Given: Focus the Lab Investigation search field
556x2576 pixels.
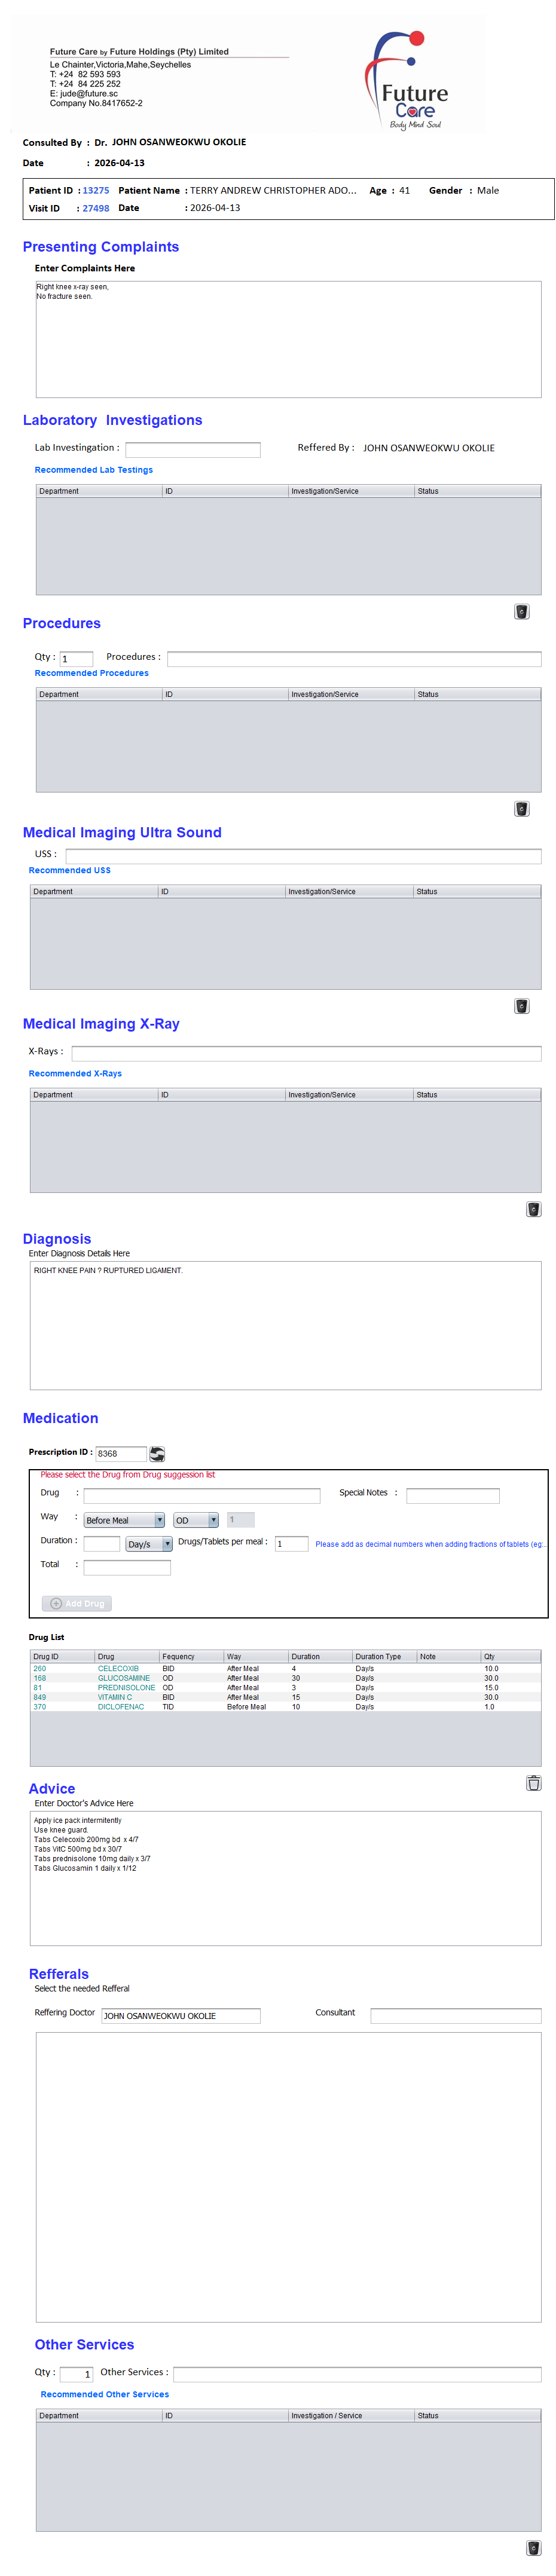Looking at the screenshot, I should click(192, 449).
